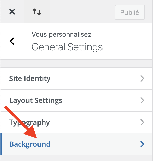Viewport: 153px width, 161px height.
Task: Go back using the left chevron
Action: pos(12,41)
